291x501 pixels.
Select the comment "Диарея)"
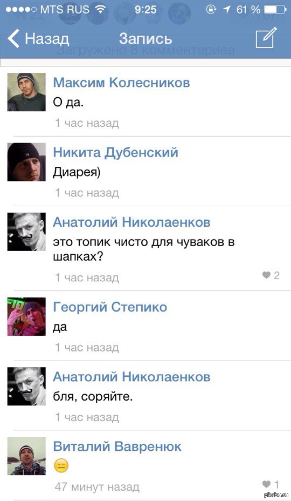coord(77,172)
